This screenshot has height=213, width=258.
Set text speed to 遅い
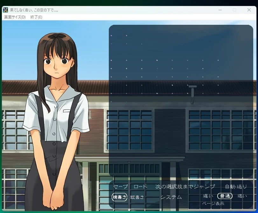(208, 196)
